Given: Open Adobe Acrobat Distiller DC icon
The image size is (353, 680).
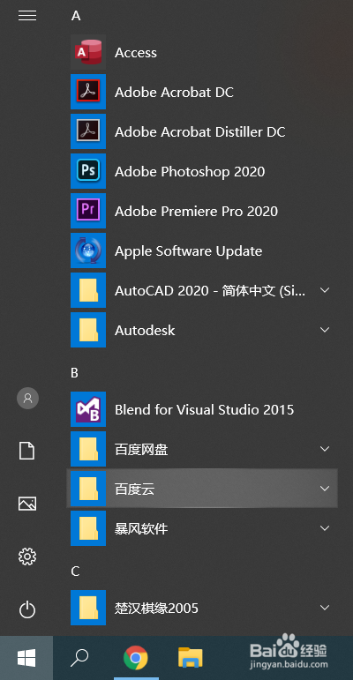Looking at the screenshot, I should coord(88,131).
